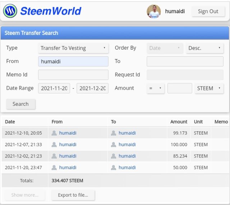The image size is (230, 205).
Task: Click the Memo column header
Action: (x=221, y=122)
